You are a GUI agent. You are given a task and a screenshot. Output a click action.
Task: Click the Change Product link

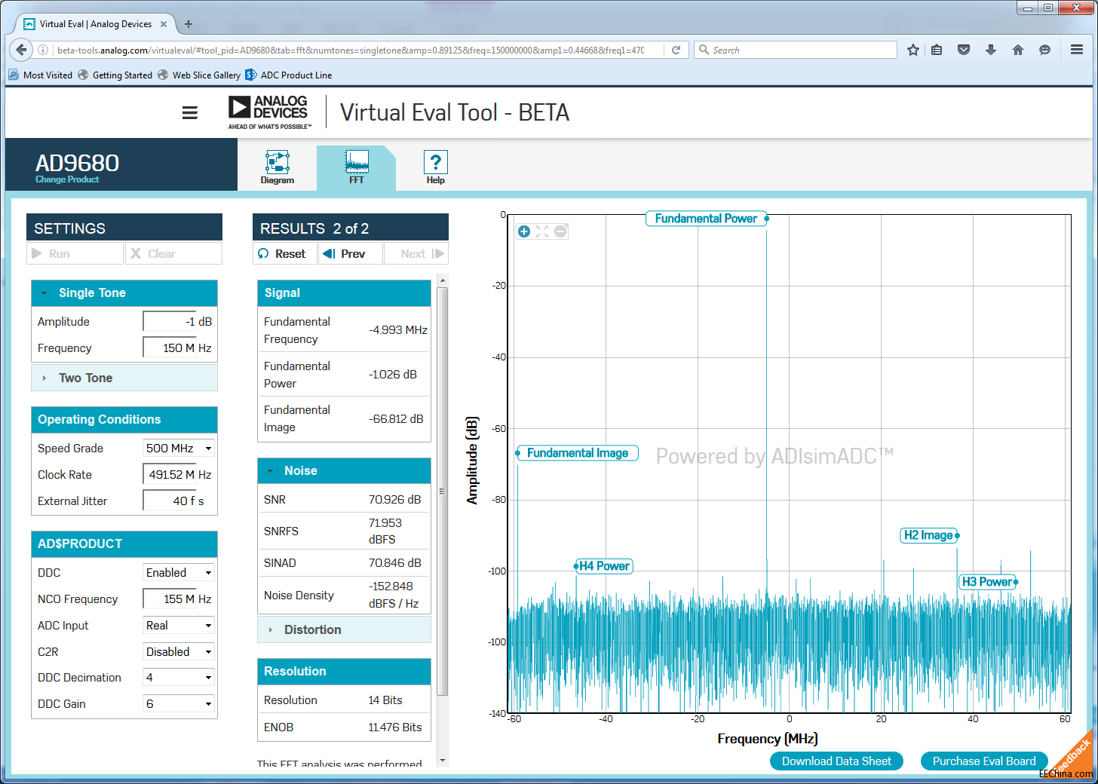[67, 179]
